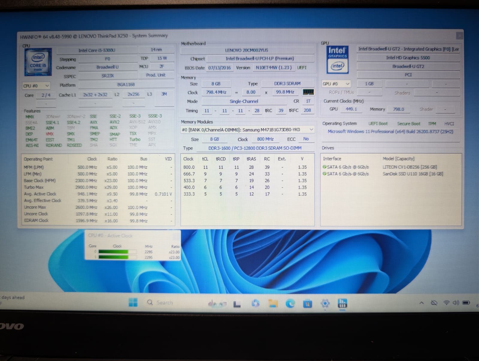Show hidden system tray icons chevron

pyautogui.click(x=422, y=303)
